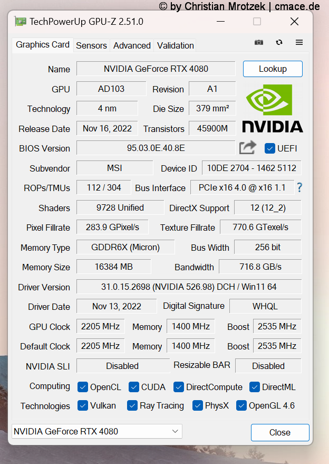Toggle the OpenGL 4.6 checkbox

click(241, 405)
